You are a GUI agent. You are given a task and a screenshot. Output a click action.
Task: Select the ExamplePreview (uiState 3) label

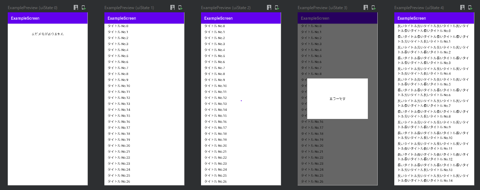coord(322,8)
